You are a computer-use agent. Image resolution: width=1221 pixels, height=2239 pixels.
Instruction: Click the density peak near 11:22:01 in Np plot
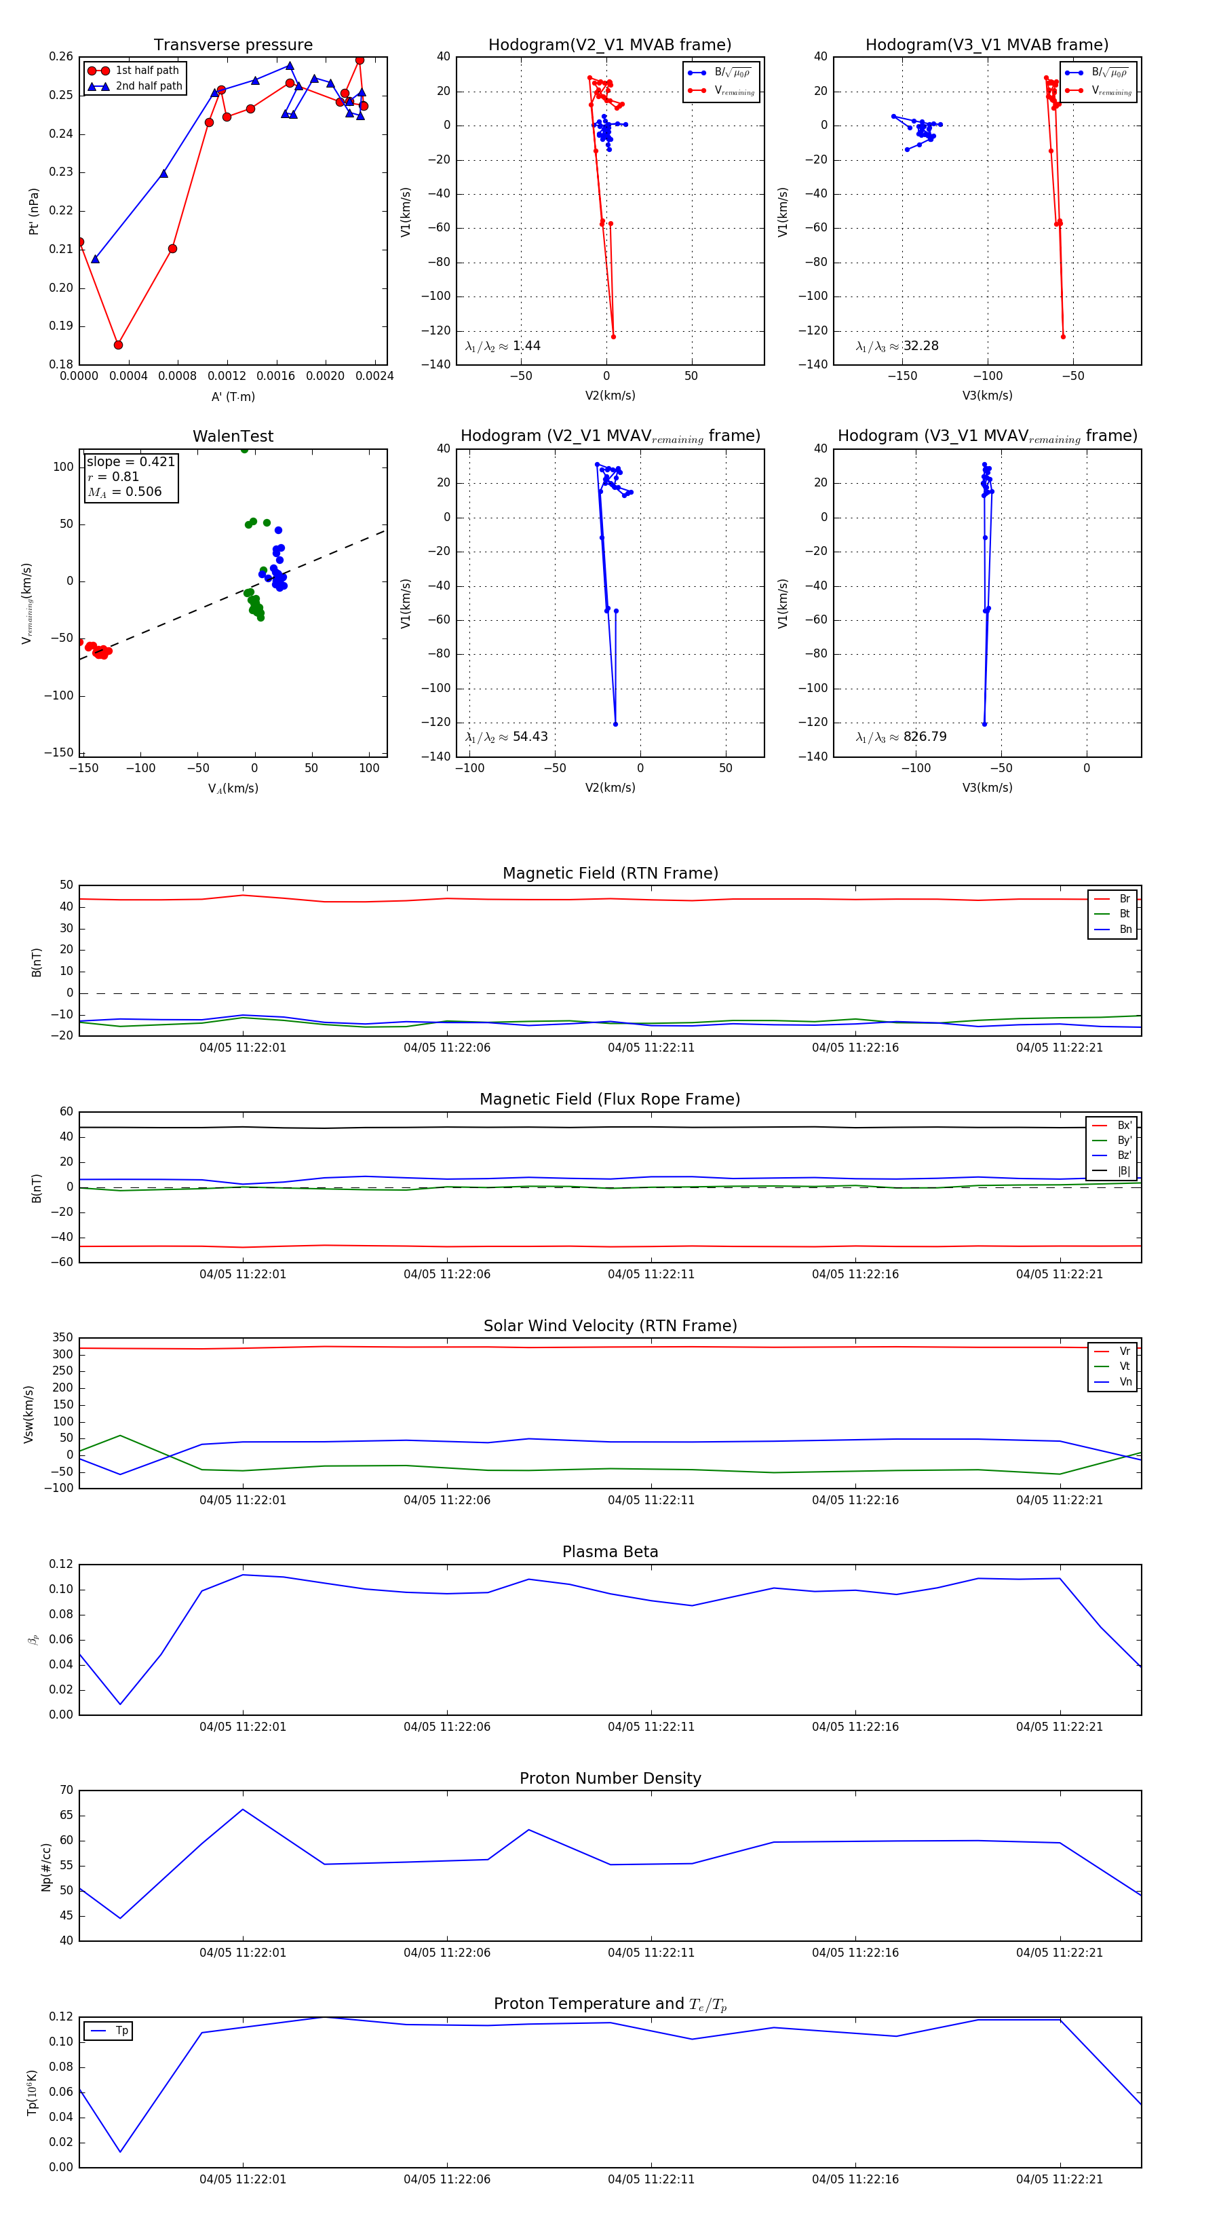tap(242, 1810)
